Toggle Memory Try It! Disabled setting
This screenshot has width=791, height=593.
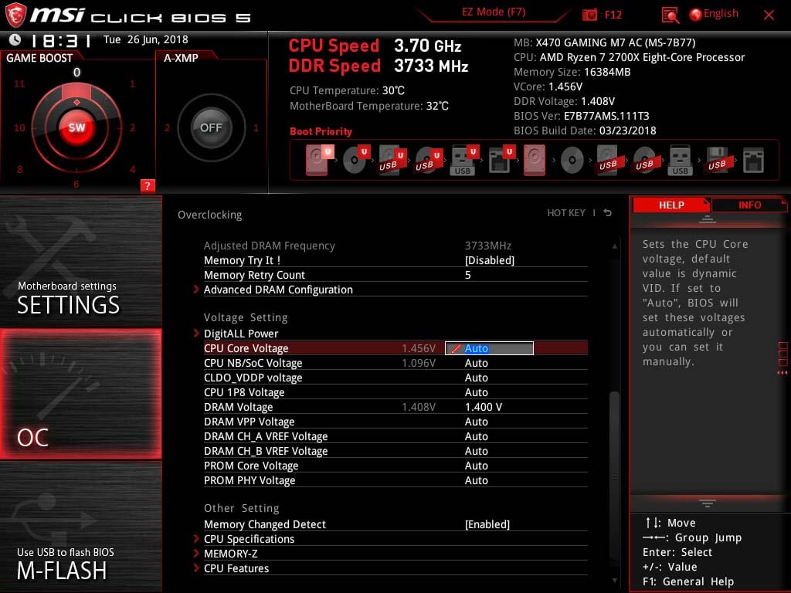(x=489, y=260)
